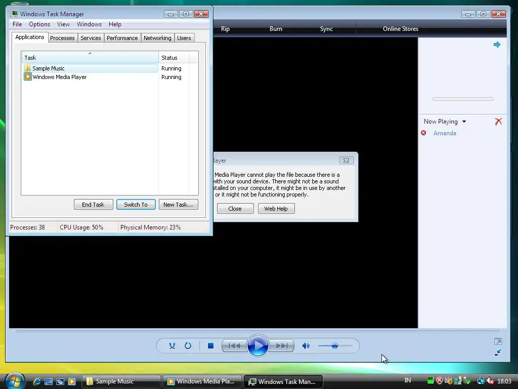
Task: Click the 18:03 taskbar clock
Action: (504, 381)
